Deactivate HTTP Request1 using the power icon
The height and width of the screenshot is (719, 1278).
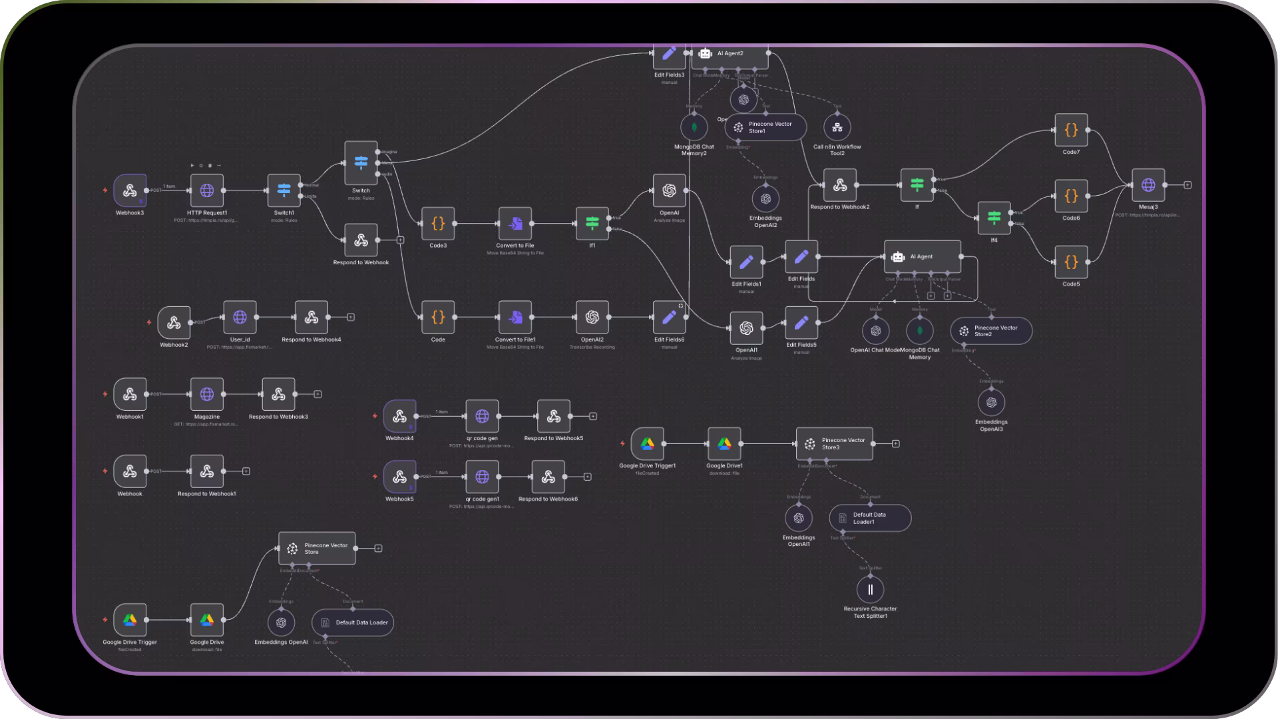201,165
